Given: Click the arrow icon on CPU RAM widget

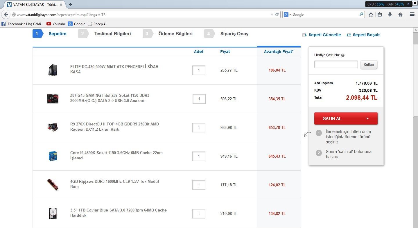Looking at the screenshot, I should click(x=408, y=4).
